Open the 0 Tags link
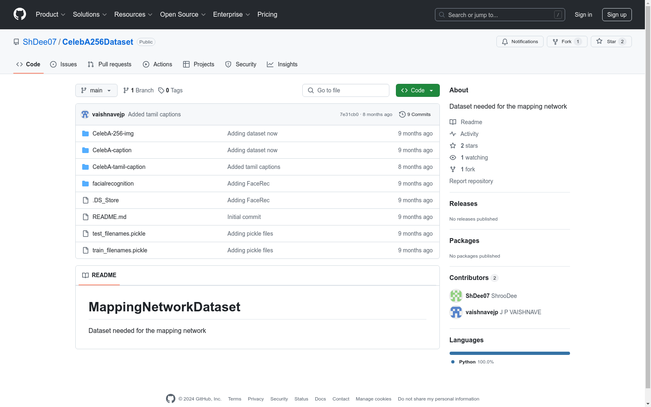Viewport: 651px width, 407px height. click(170, 90)
